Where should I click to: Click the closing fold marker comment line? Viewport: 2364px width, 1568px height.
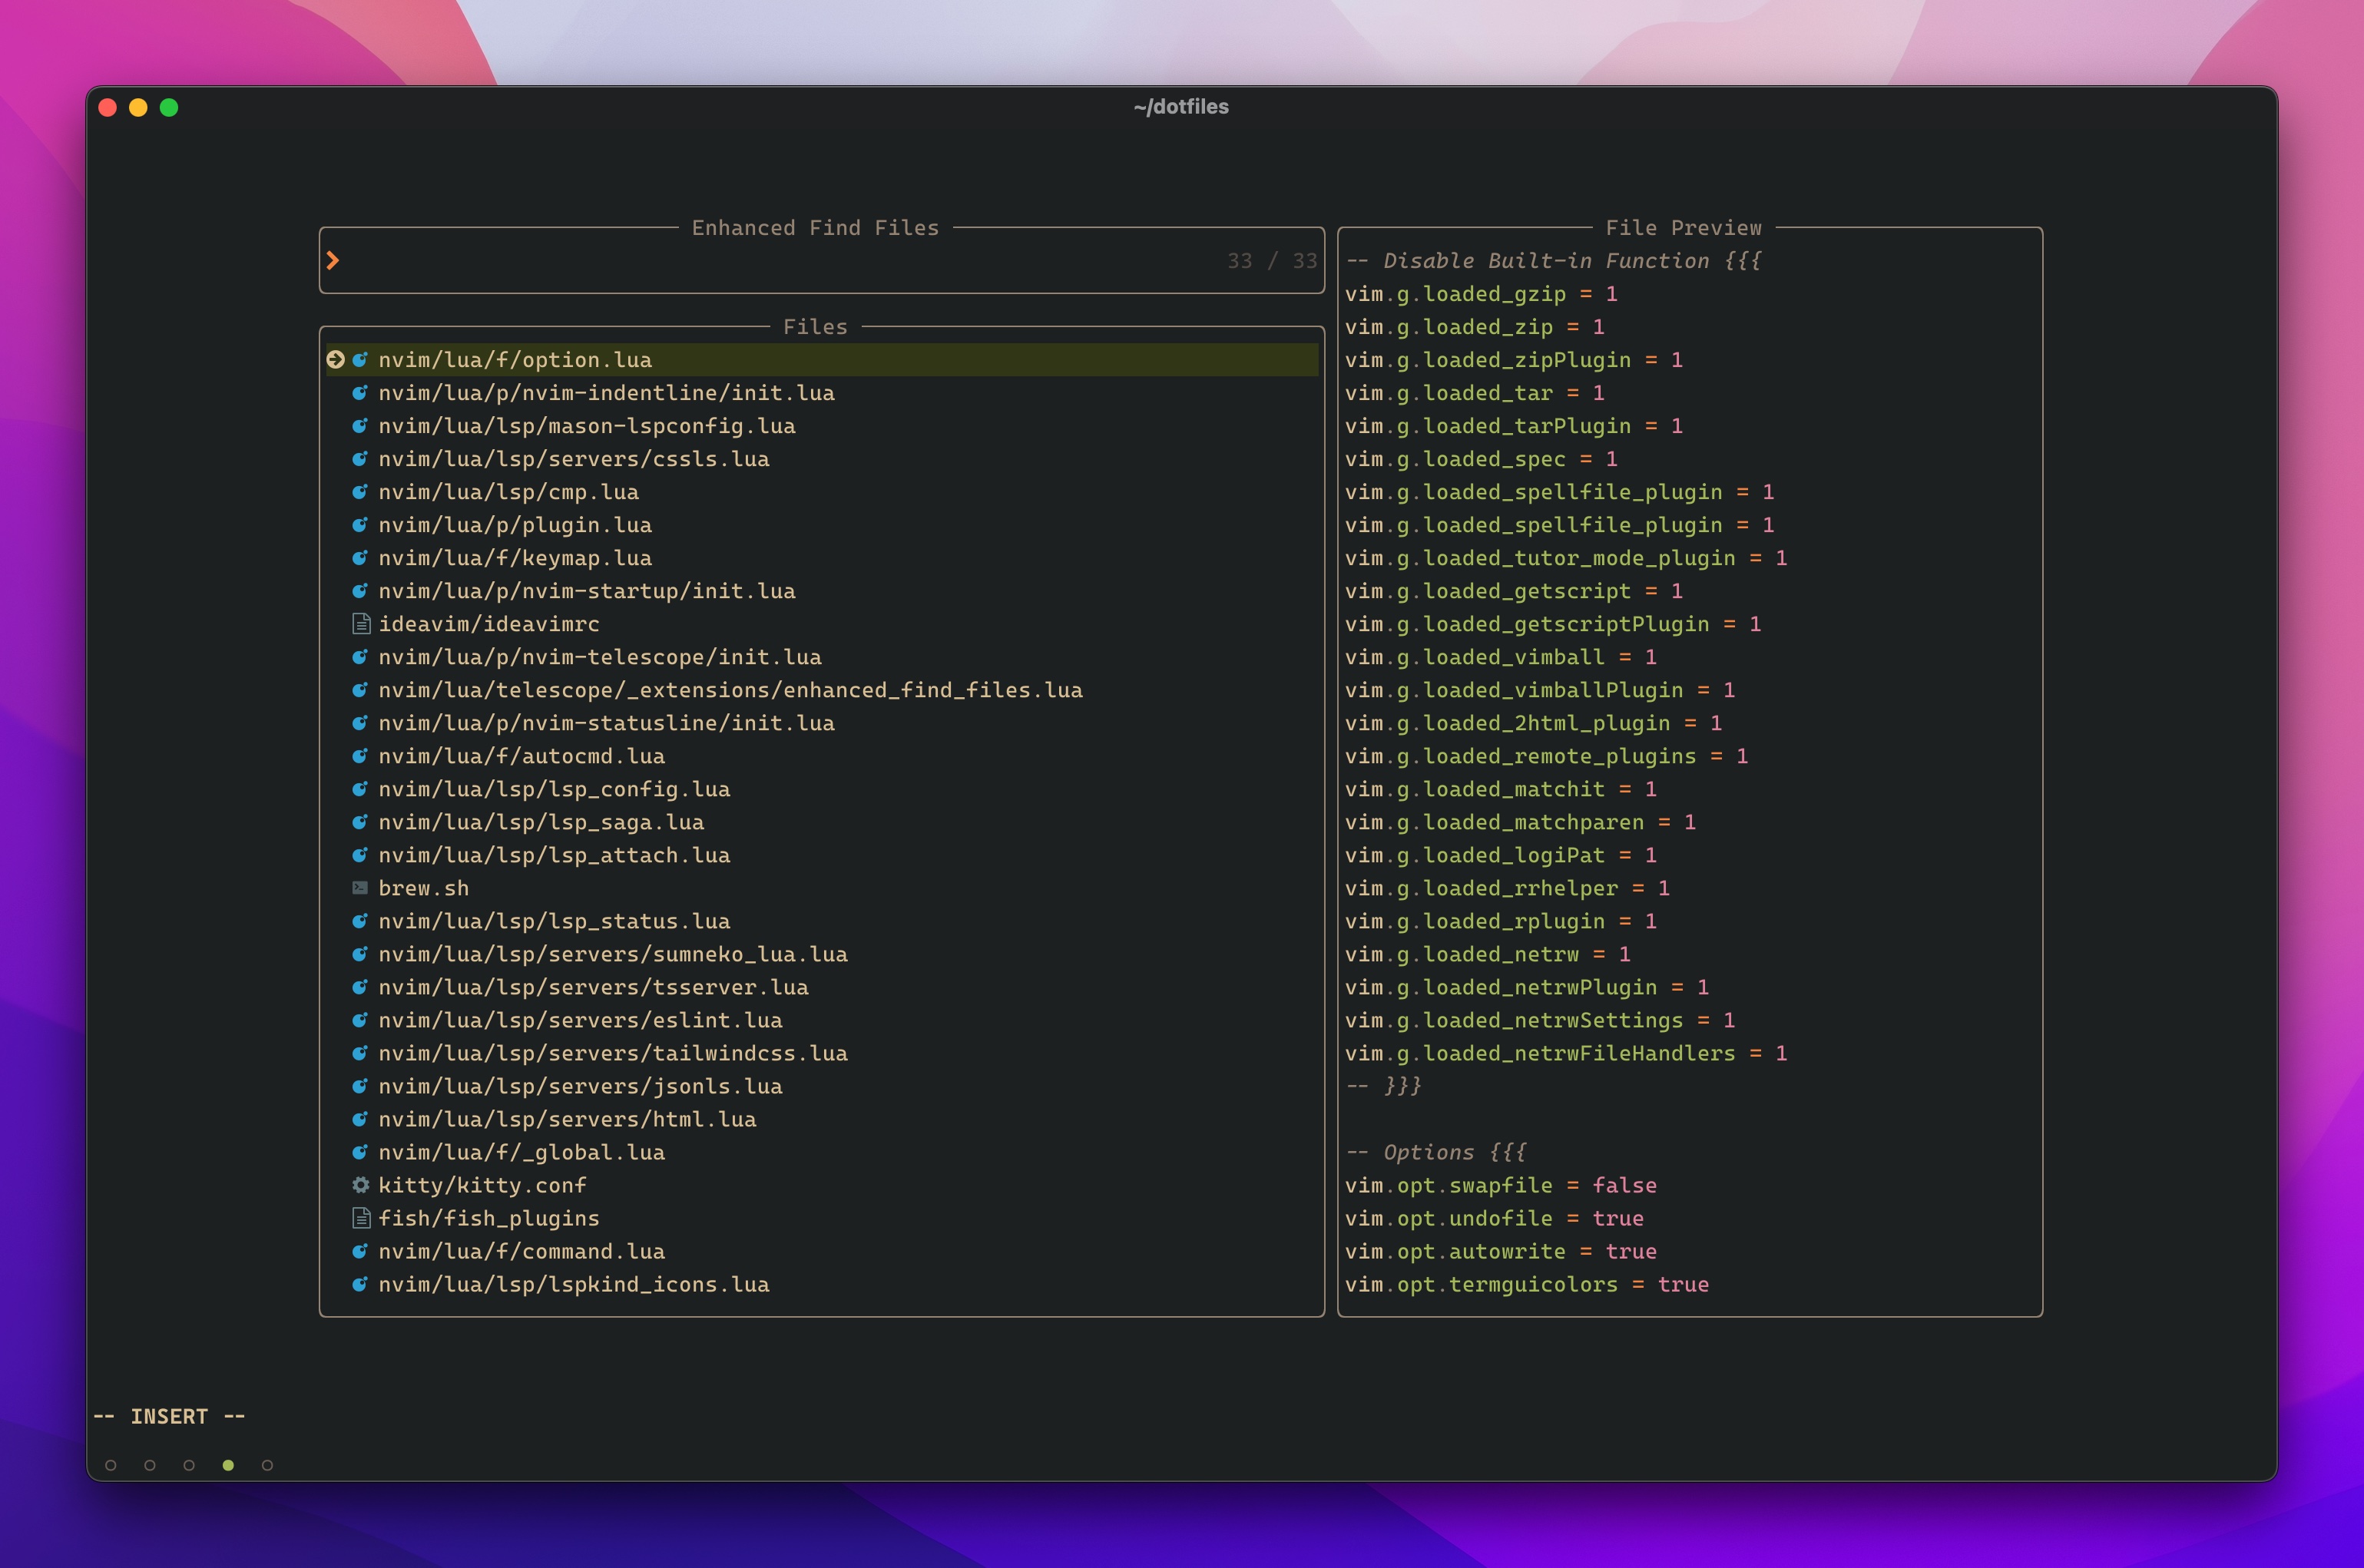point(1383,1086)
